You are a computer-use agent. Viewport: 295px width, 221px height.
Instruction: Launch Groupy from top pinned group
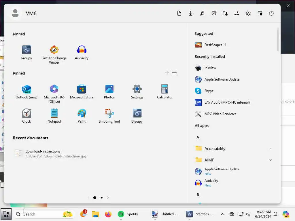[x=26, y=53]
